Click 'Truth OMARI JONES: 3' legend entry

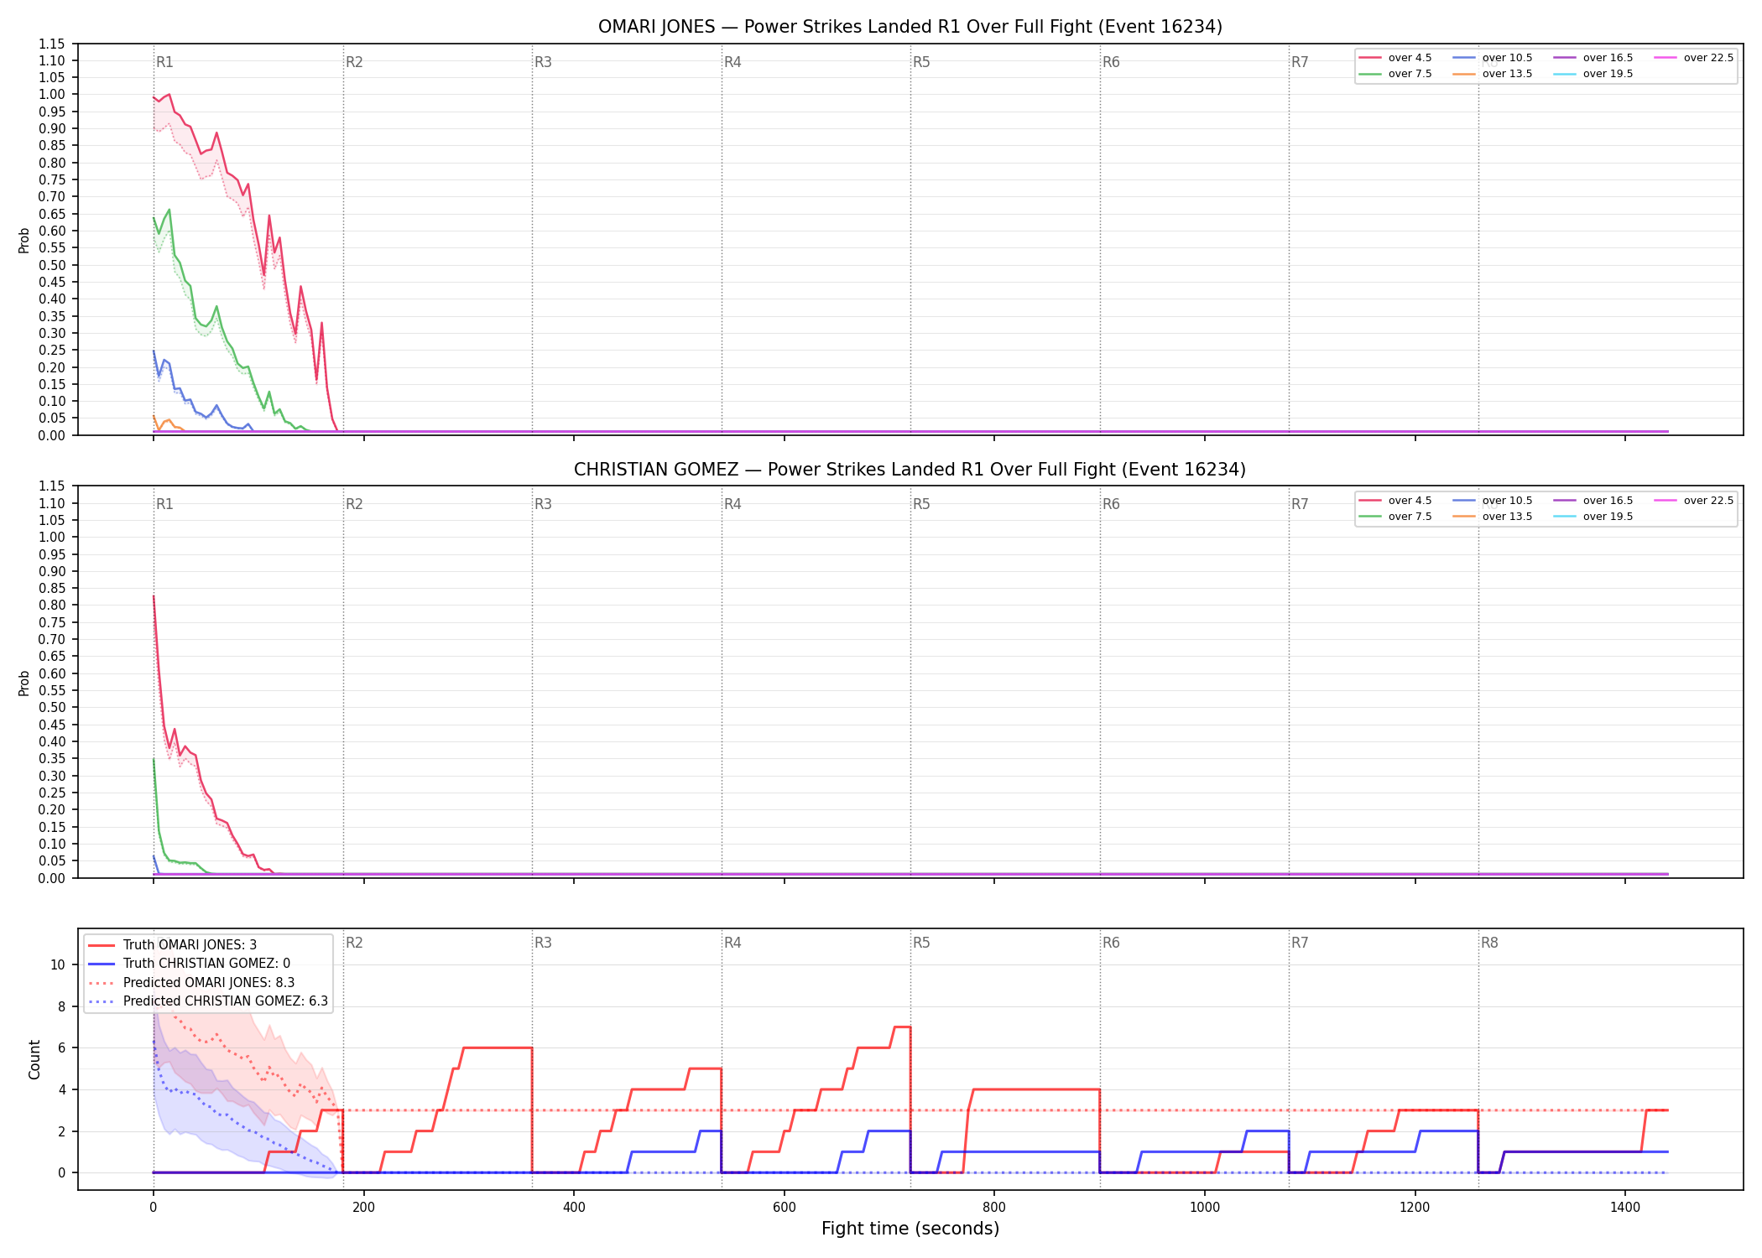point(173,944)
